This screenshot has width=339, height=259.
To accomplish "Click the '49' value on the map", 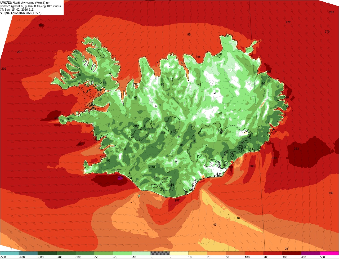I will [x=215, y=225].
